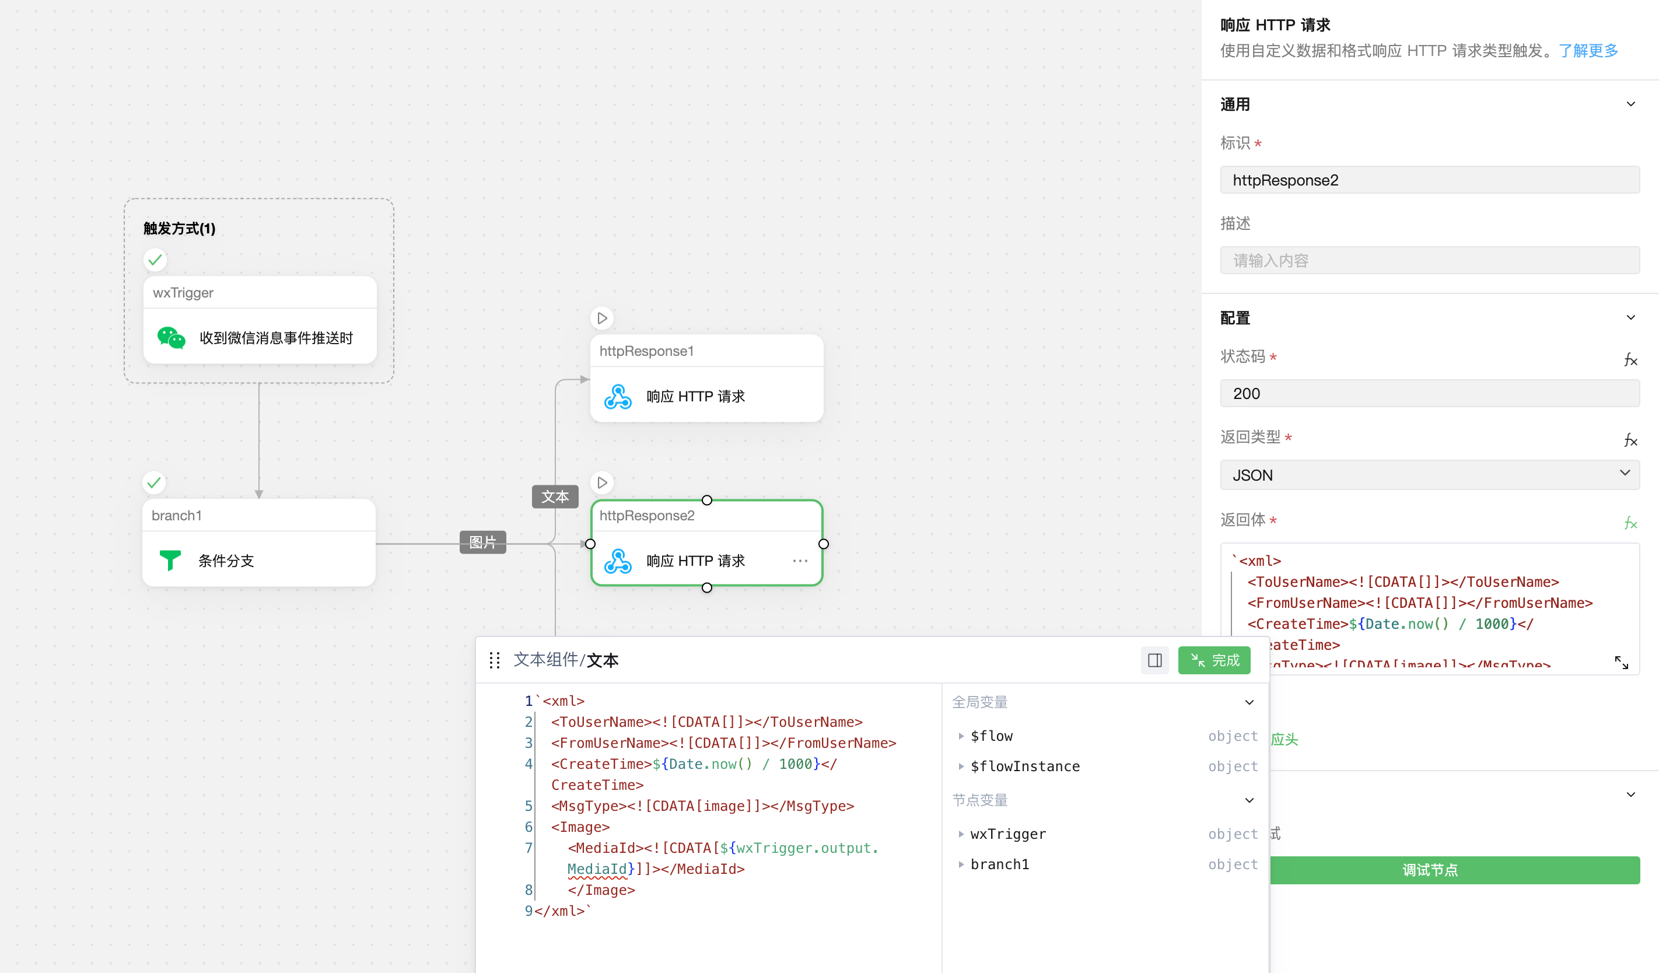Open the 返回类型 JSON dropdown
The height and width of the screenshot is (973, 1659).
pos(1429,475)
